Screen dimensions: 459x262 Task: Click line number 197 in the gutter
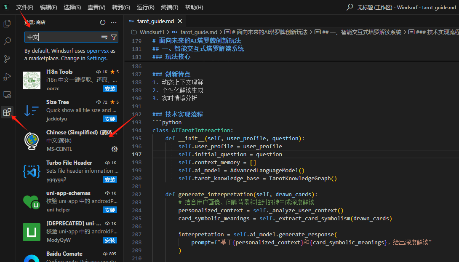(137, 154)
